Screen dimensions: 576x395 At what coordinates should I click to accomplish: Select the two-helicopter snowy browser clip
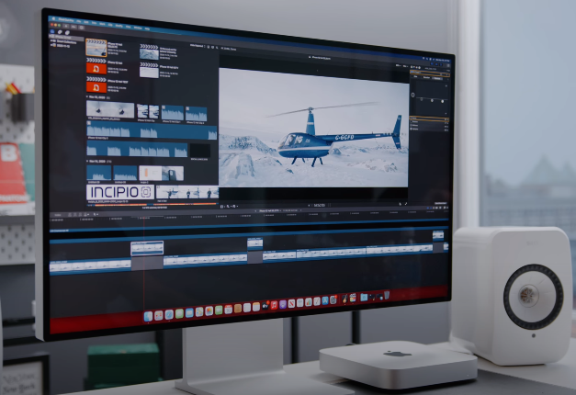110,109
